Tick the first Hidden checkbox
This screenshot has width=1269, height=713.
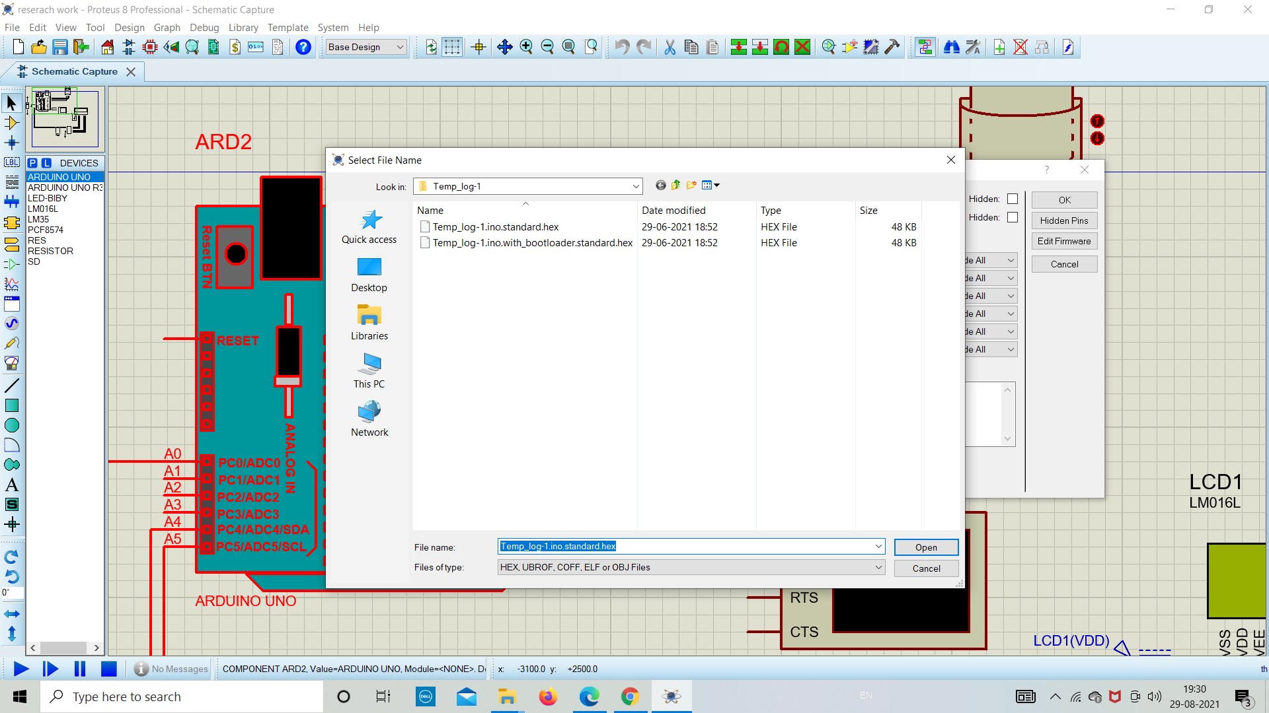[1013, 199]
